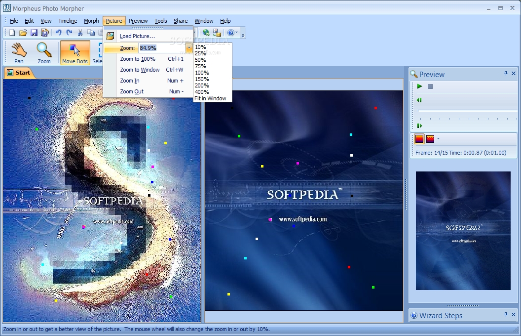Screen dimensions: 521x336
Task: Select Zoom to Window menu entry
Action: (x=148, y=70)
